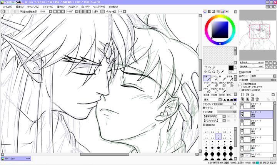
Task: Select the crayon tool (クレヨン)
Action: 222,91
